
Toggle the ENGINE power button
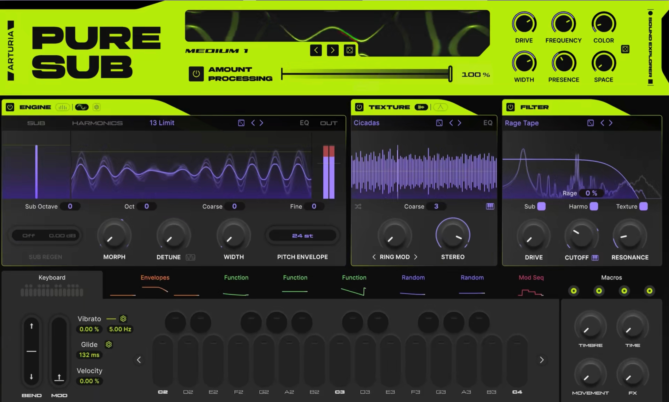tap(10, 107)
